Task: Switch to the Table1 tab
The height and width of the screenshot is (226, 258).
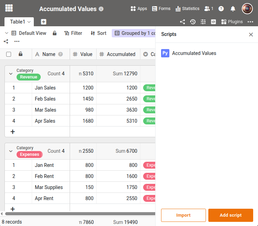Action: [18, 22]
